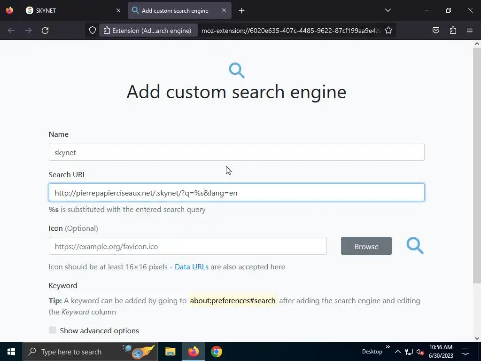Open a new tab
481x361 pixels.
click(241, 11)
